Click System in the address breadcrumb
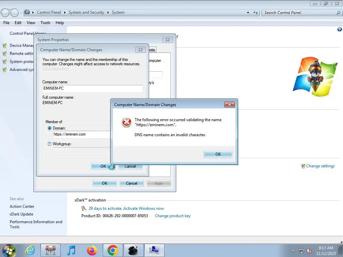 (118, 12)
